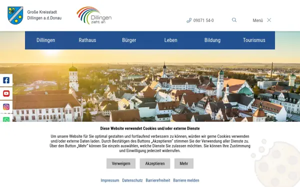This screenshot has height=187, width=300.
Task: Accept cookies with Akzeptieren button
Action: click(155, 164)
